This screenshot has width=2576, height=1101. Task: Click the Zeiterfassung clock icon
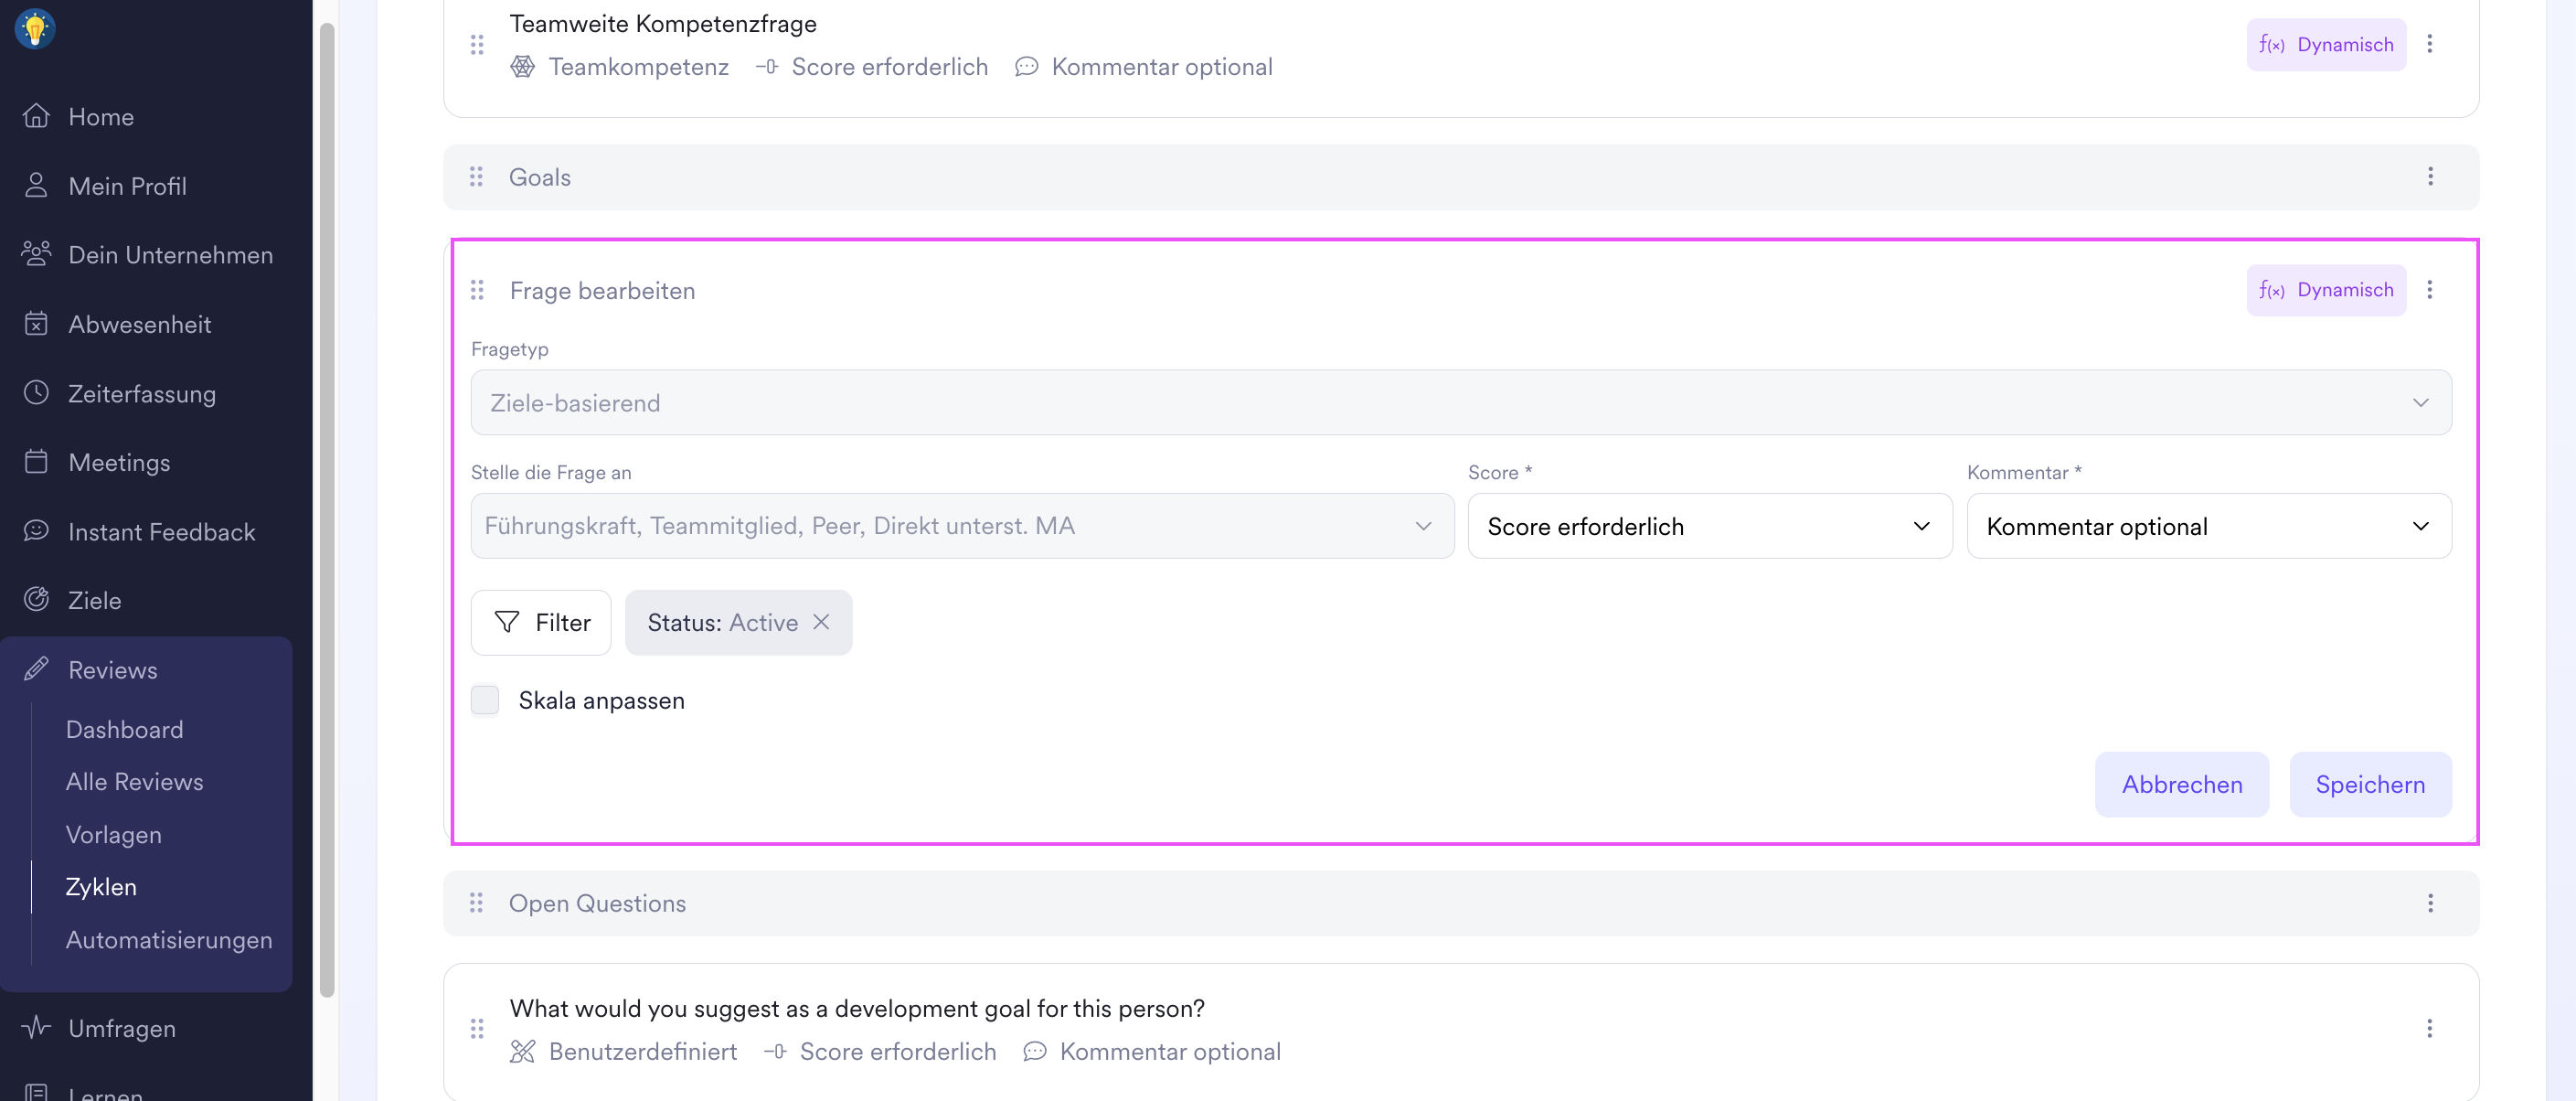(36, 393)
